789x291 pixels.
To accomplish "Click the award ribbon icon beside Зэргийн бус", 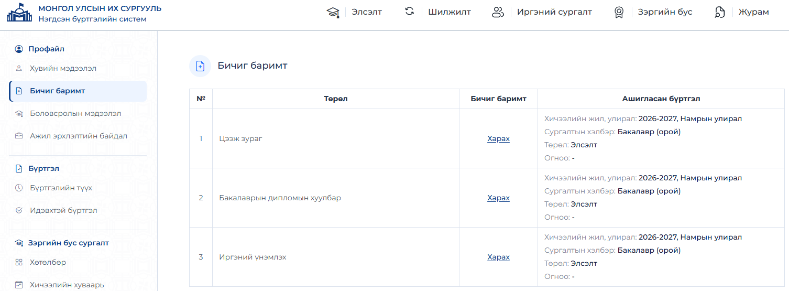I will pos(619,12).
